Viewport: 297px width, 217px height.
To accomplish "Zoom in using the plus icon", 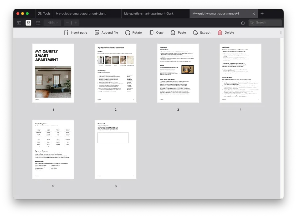I will [x=75, y=22].
